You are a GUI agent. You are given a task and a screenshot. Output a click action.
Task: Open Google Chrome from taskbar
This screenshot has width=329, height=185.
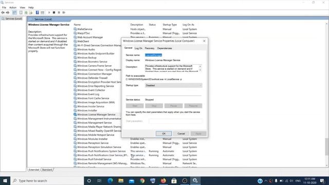(x=142, y=180)
